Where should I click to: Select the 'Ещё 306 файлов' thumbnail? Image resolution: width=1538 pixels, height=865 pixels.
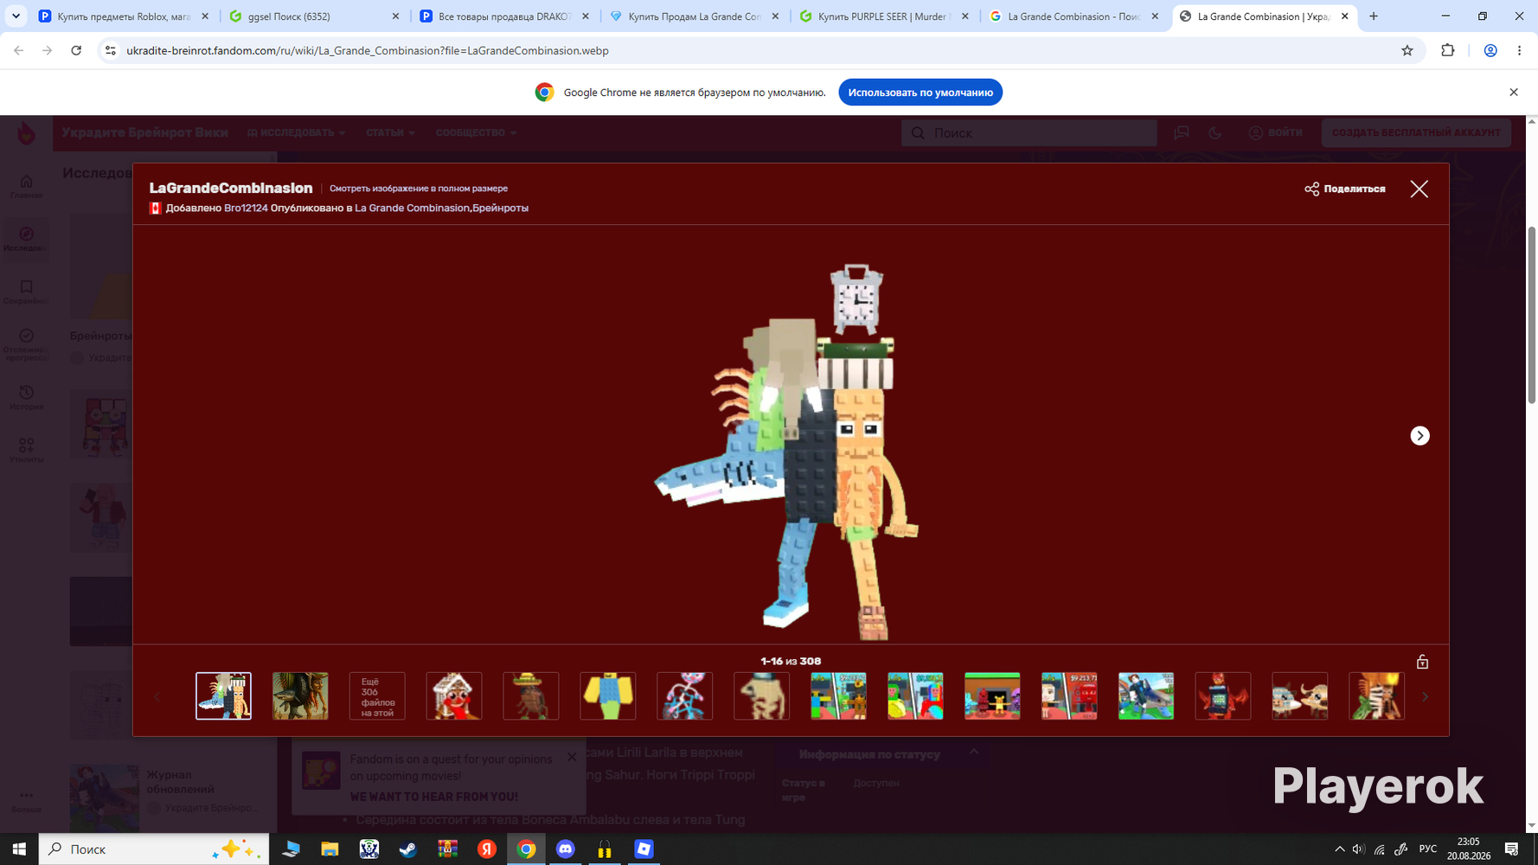point(377,696)
